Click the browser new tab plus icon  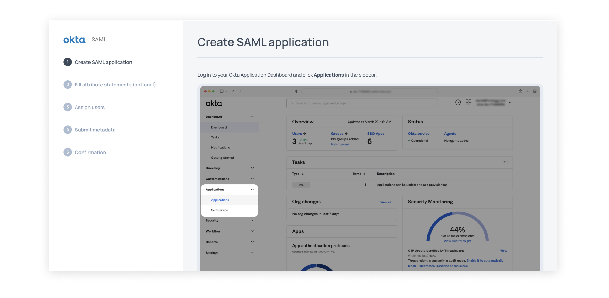coord(528,91)
